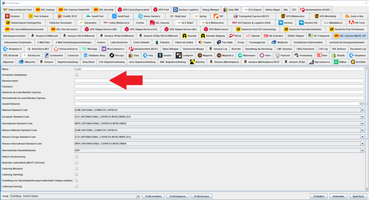Select the Discogs tab icon
The image size is (369, 200).
(x=112, y=55)
